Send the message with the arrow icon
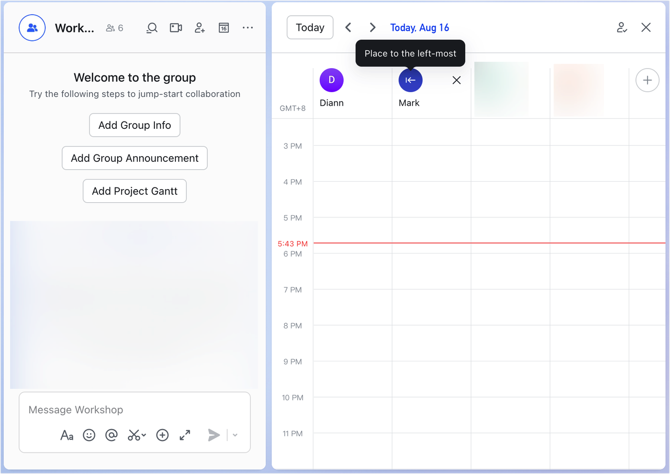This screenshot has height=474, width=670. [214, 435]
